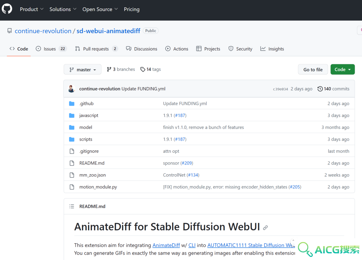The image size is (362, 260).
Task: Click the Issues count badge 22
Action: point(63,49)
